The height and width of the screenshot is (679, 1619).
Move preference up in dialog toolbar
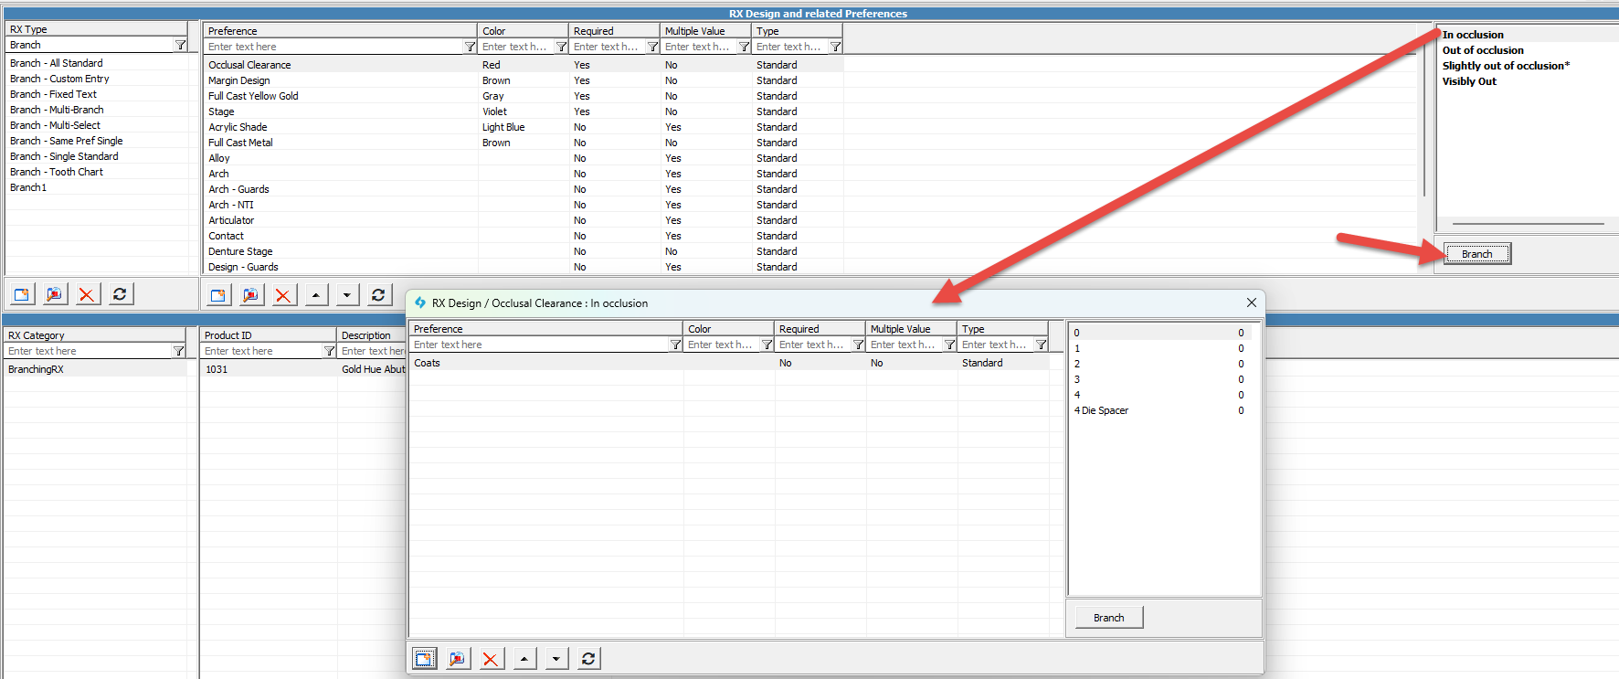(x=524, y=658)
